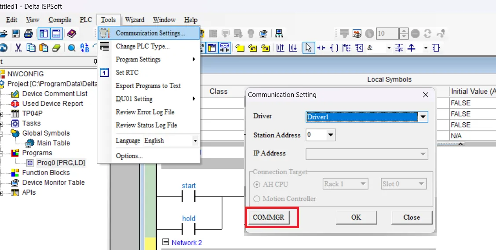
Task: Select the Coil parentheses tool
Action: pyautogui.click(x=334, y=48)
